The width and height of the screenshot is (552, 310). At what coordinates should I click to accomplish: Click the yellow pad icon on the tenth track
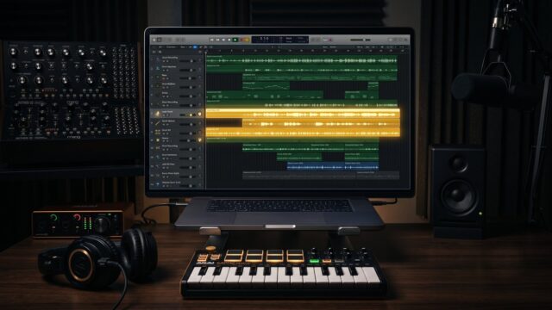(x=157, y=140)
